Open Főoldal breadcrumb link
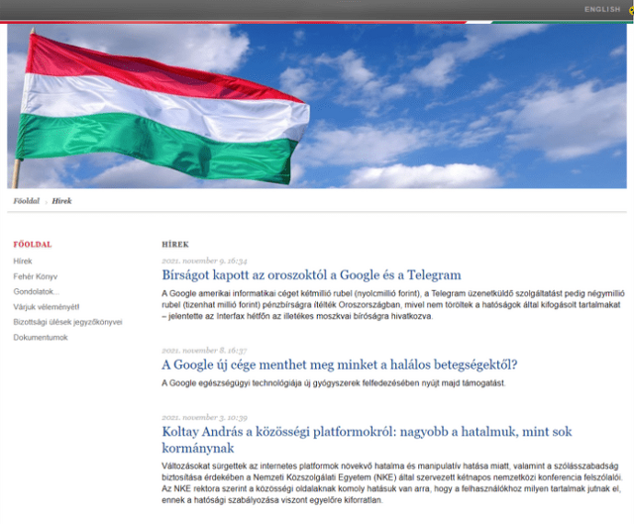The width and height of the screenshot is (634, 524). [x=27, y=201]
